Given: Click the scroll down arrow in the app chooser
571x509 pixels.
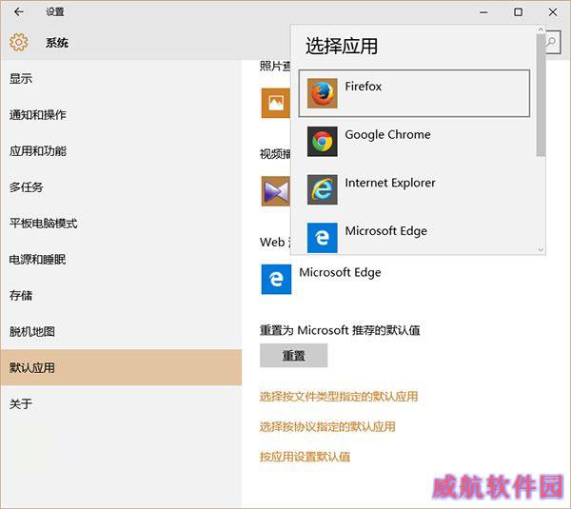Looking at the screenshot, I should [541, 250].
